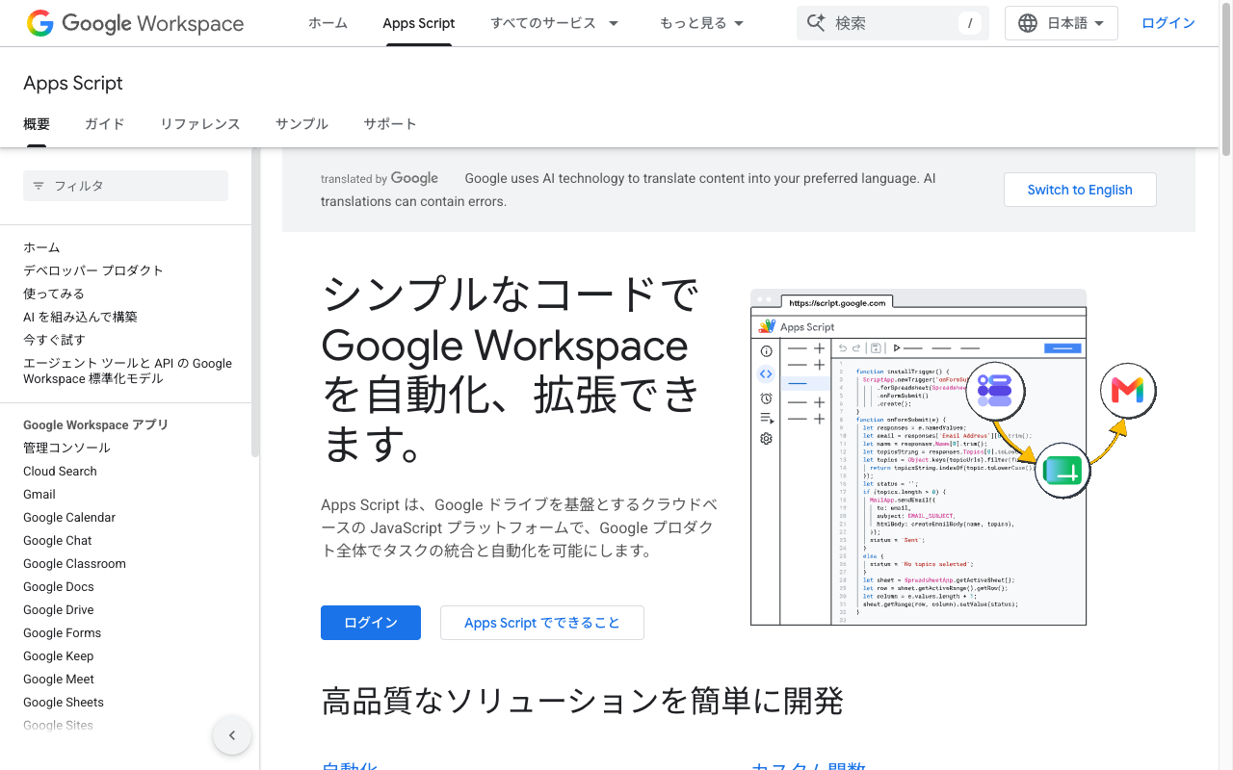Click the Gmail icon in the illustration
This screenshot has width=1233, height=770.
(1127, 390)
